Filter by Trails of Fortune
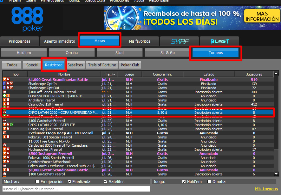The image size is (281, 195). 102,65
